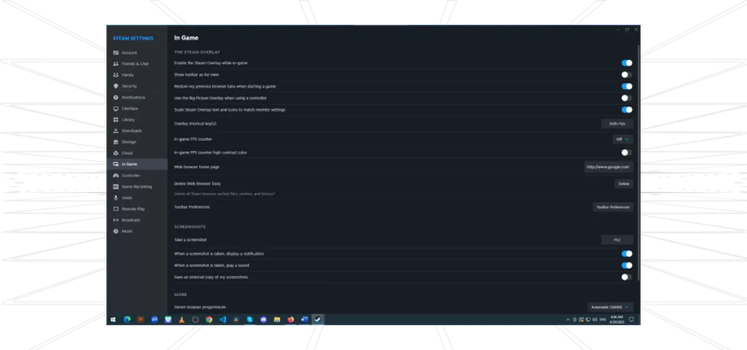
Task: Edit the web browser home page field
Action: (x=608, y=167)
